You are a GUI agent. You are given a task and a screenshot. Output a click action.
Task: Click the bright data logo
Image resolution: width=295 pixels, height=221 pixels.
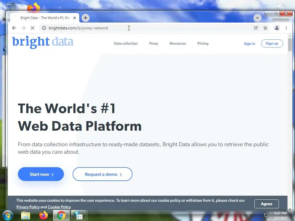click(43, 42)
